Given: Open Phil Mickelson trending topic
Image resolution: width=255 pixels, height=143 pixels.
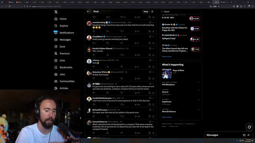Looking at the screenshot, I should [168, 85].
